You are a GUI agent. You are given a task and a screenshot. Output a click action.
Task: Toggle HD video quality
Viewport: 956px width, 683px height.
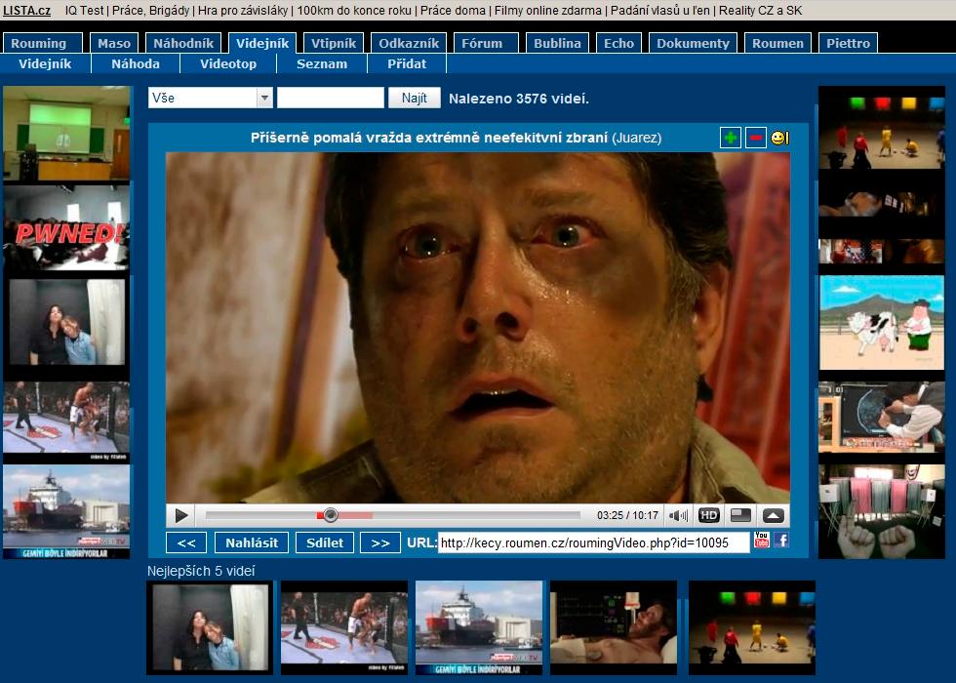click(708, 515)
